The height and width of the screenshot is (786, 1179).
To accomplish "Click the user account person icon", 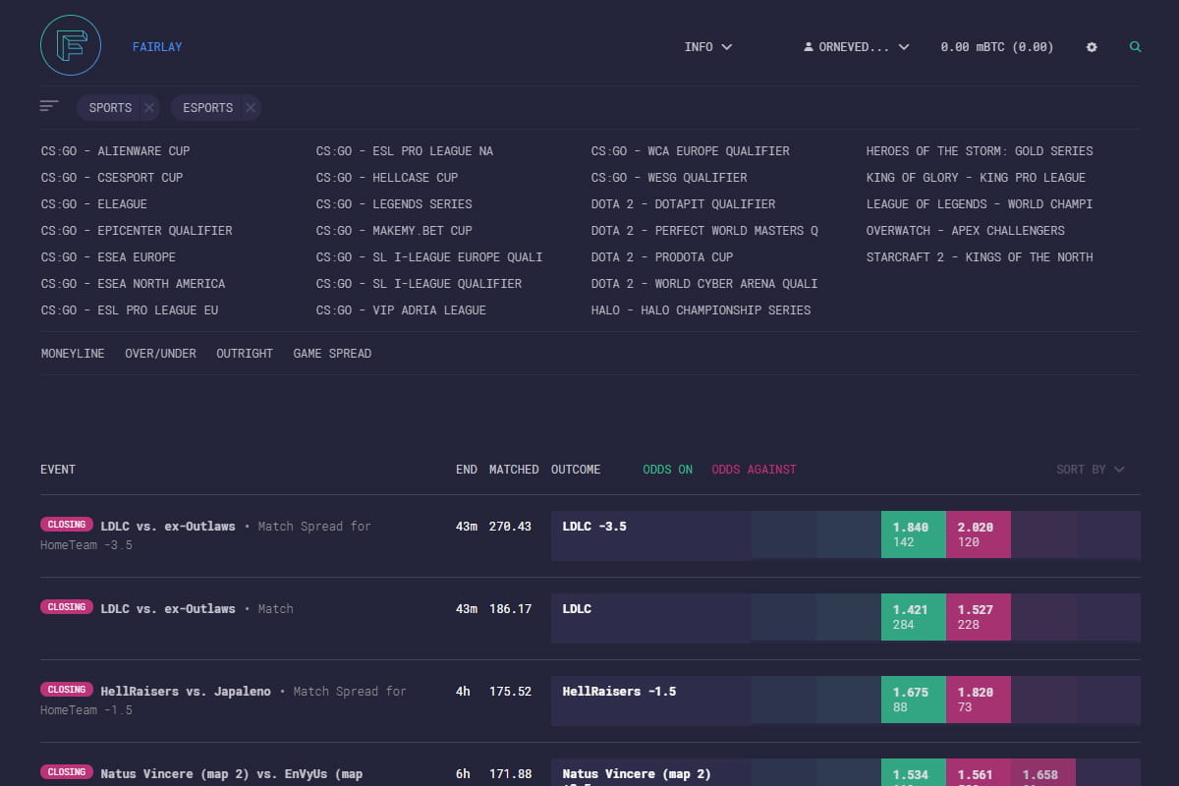I will [x=809, y=47].
